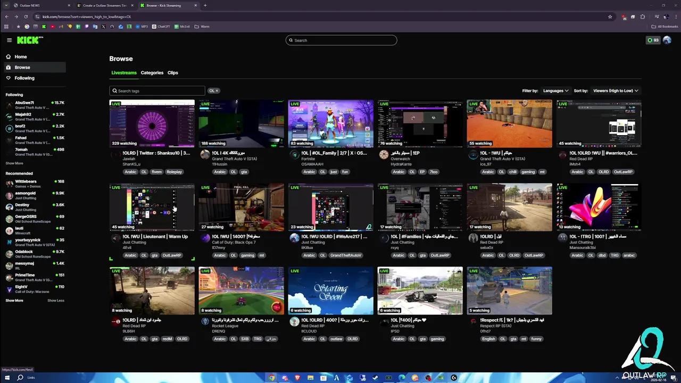
Task: Expand Show More under Following list
Action: [x=14, y=163]
